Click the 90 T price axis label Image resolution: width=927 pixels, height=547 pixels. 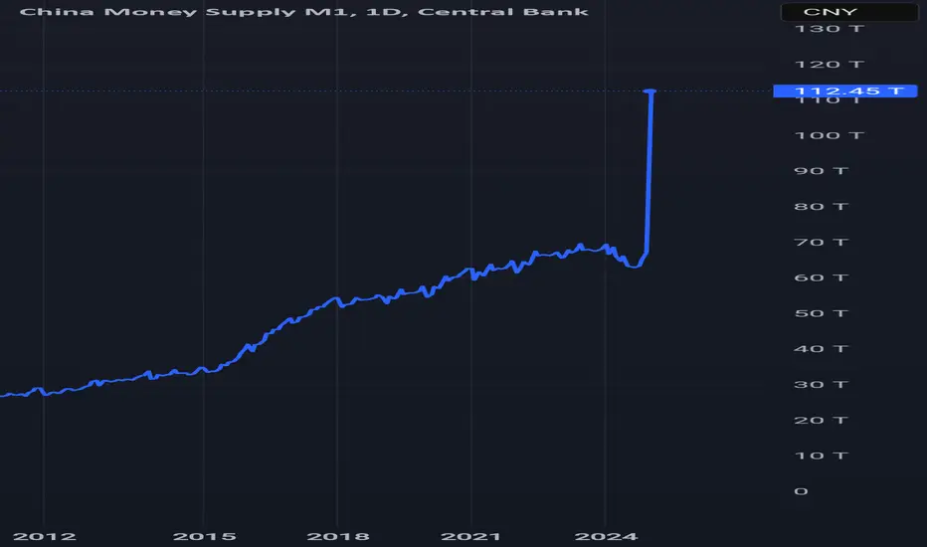pos(822,171)
